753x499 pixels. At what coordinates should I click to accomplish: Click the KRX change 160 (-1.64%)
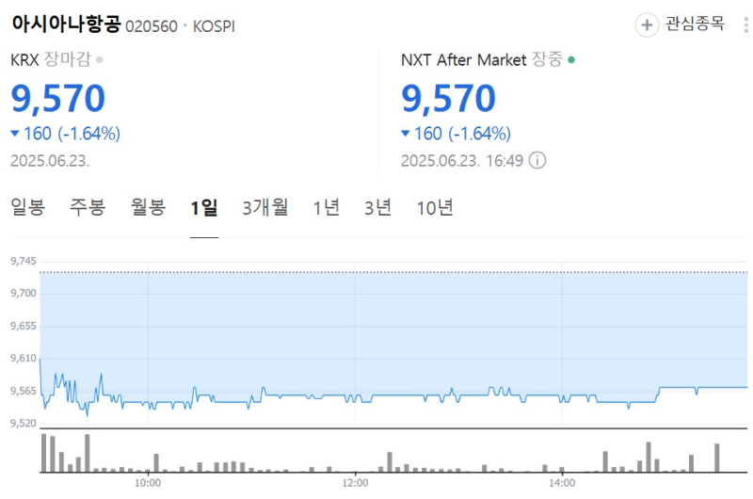[x=72, y=134]
